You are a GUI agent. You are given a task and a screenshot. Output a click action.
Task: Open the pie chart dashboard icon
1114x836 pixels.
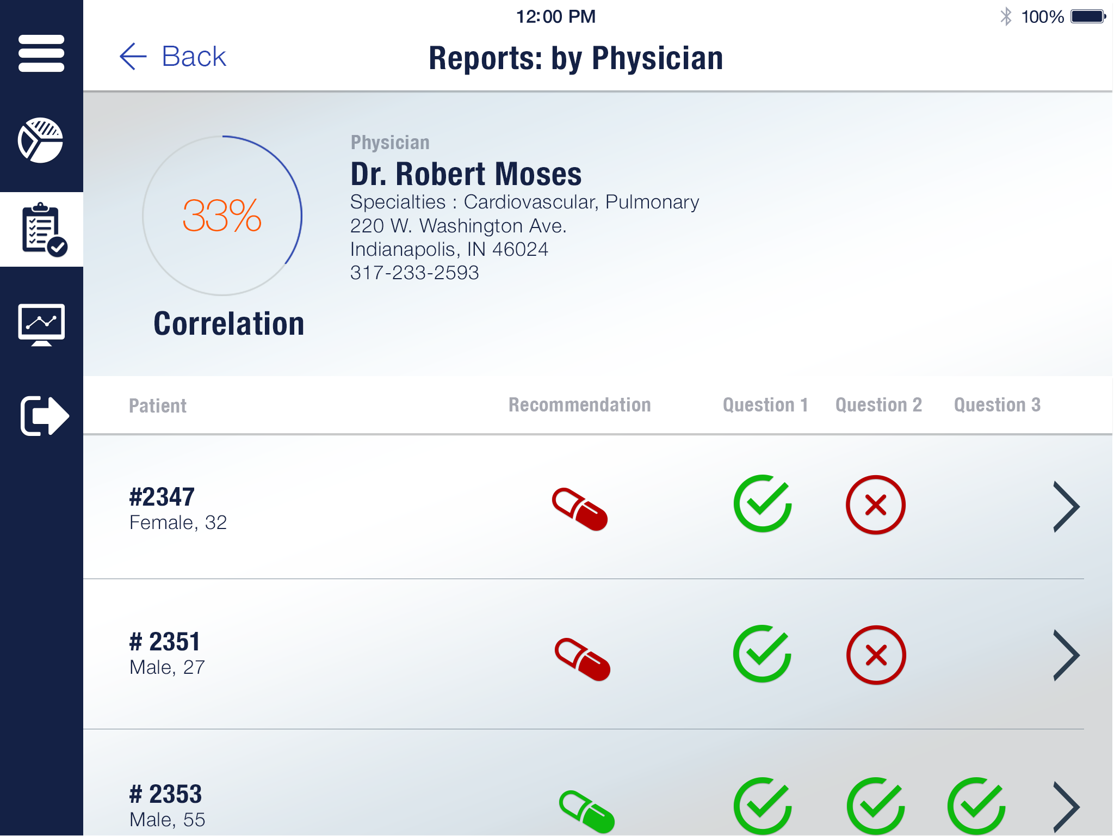tap(41, 140)
